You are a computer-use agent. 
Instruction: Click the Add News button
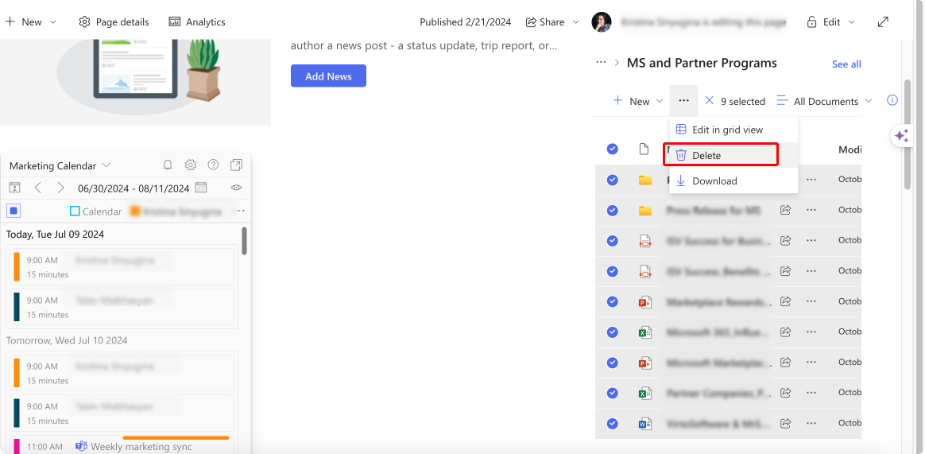tap(328, 76)
